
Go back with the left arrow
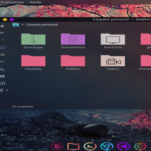(2, 33)
